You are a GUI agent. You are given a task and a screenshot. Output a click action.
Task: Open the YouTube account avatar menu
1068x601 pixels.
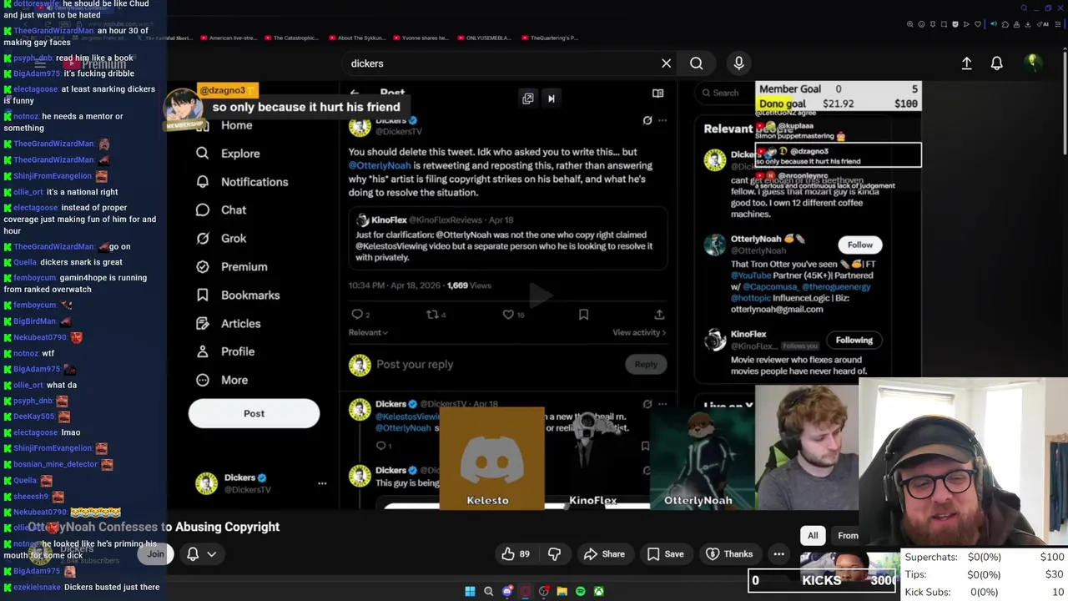(x=1033, y=63)
